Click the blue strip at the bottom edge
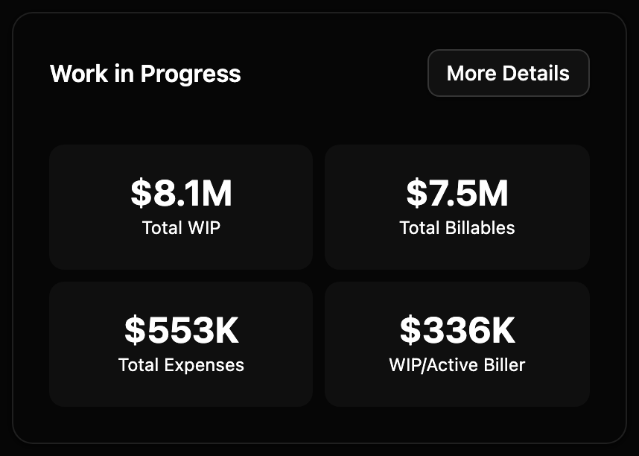Image resolution: width=639 pixels, height=456 pixels. click(319, 452)
